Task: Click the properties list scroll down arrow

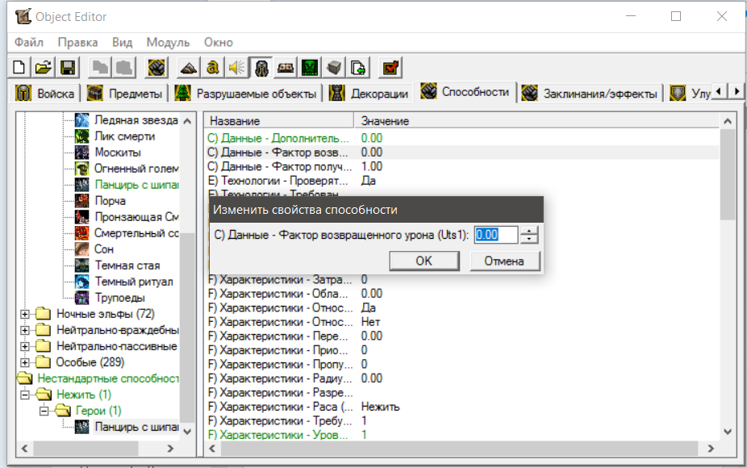Action: click(x=728, y=432)
